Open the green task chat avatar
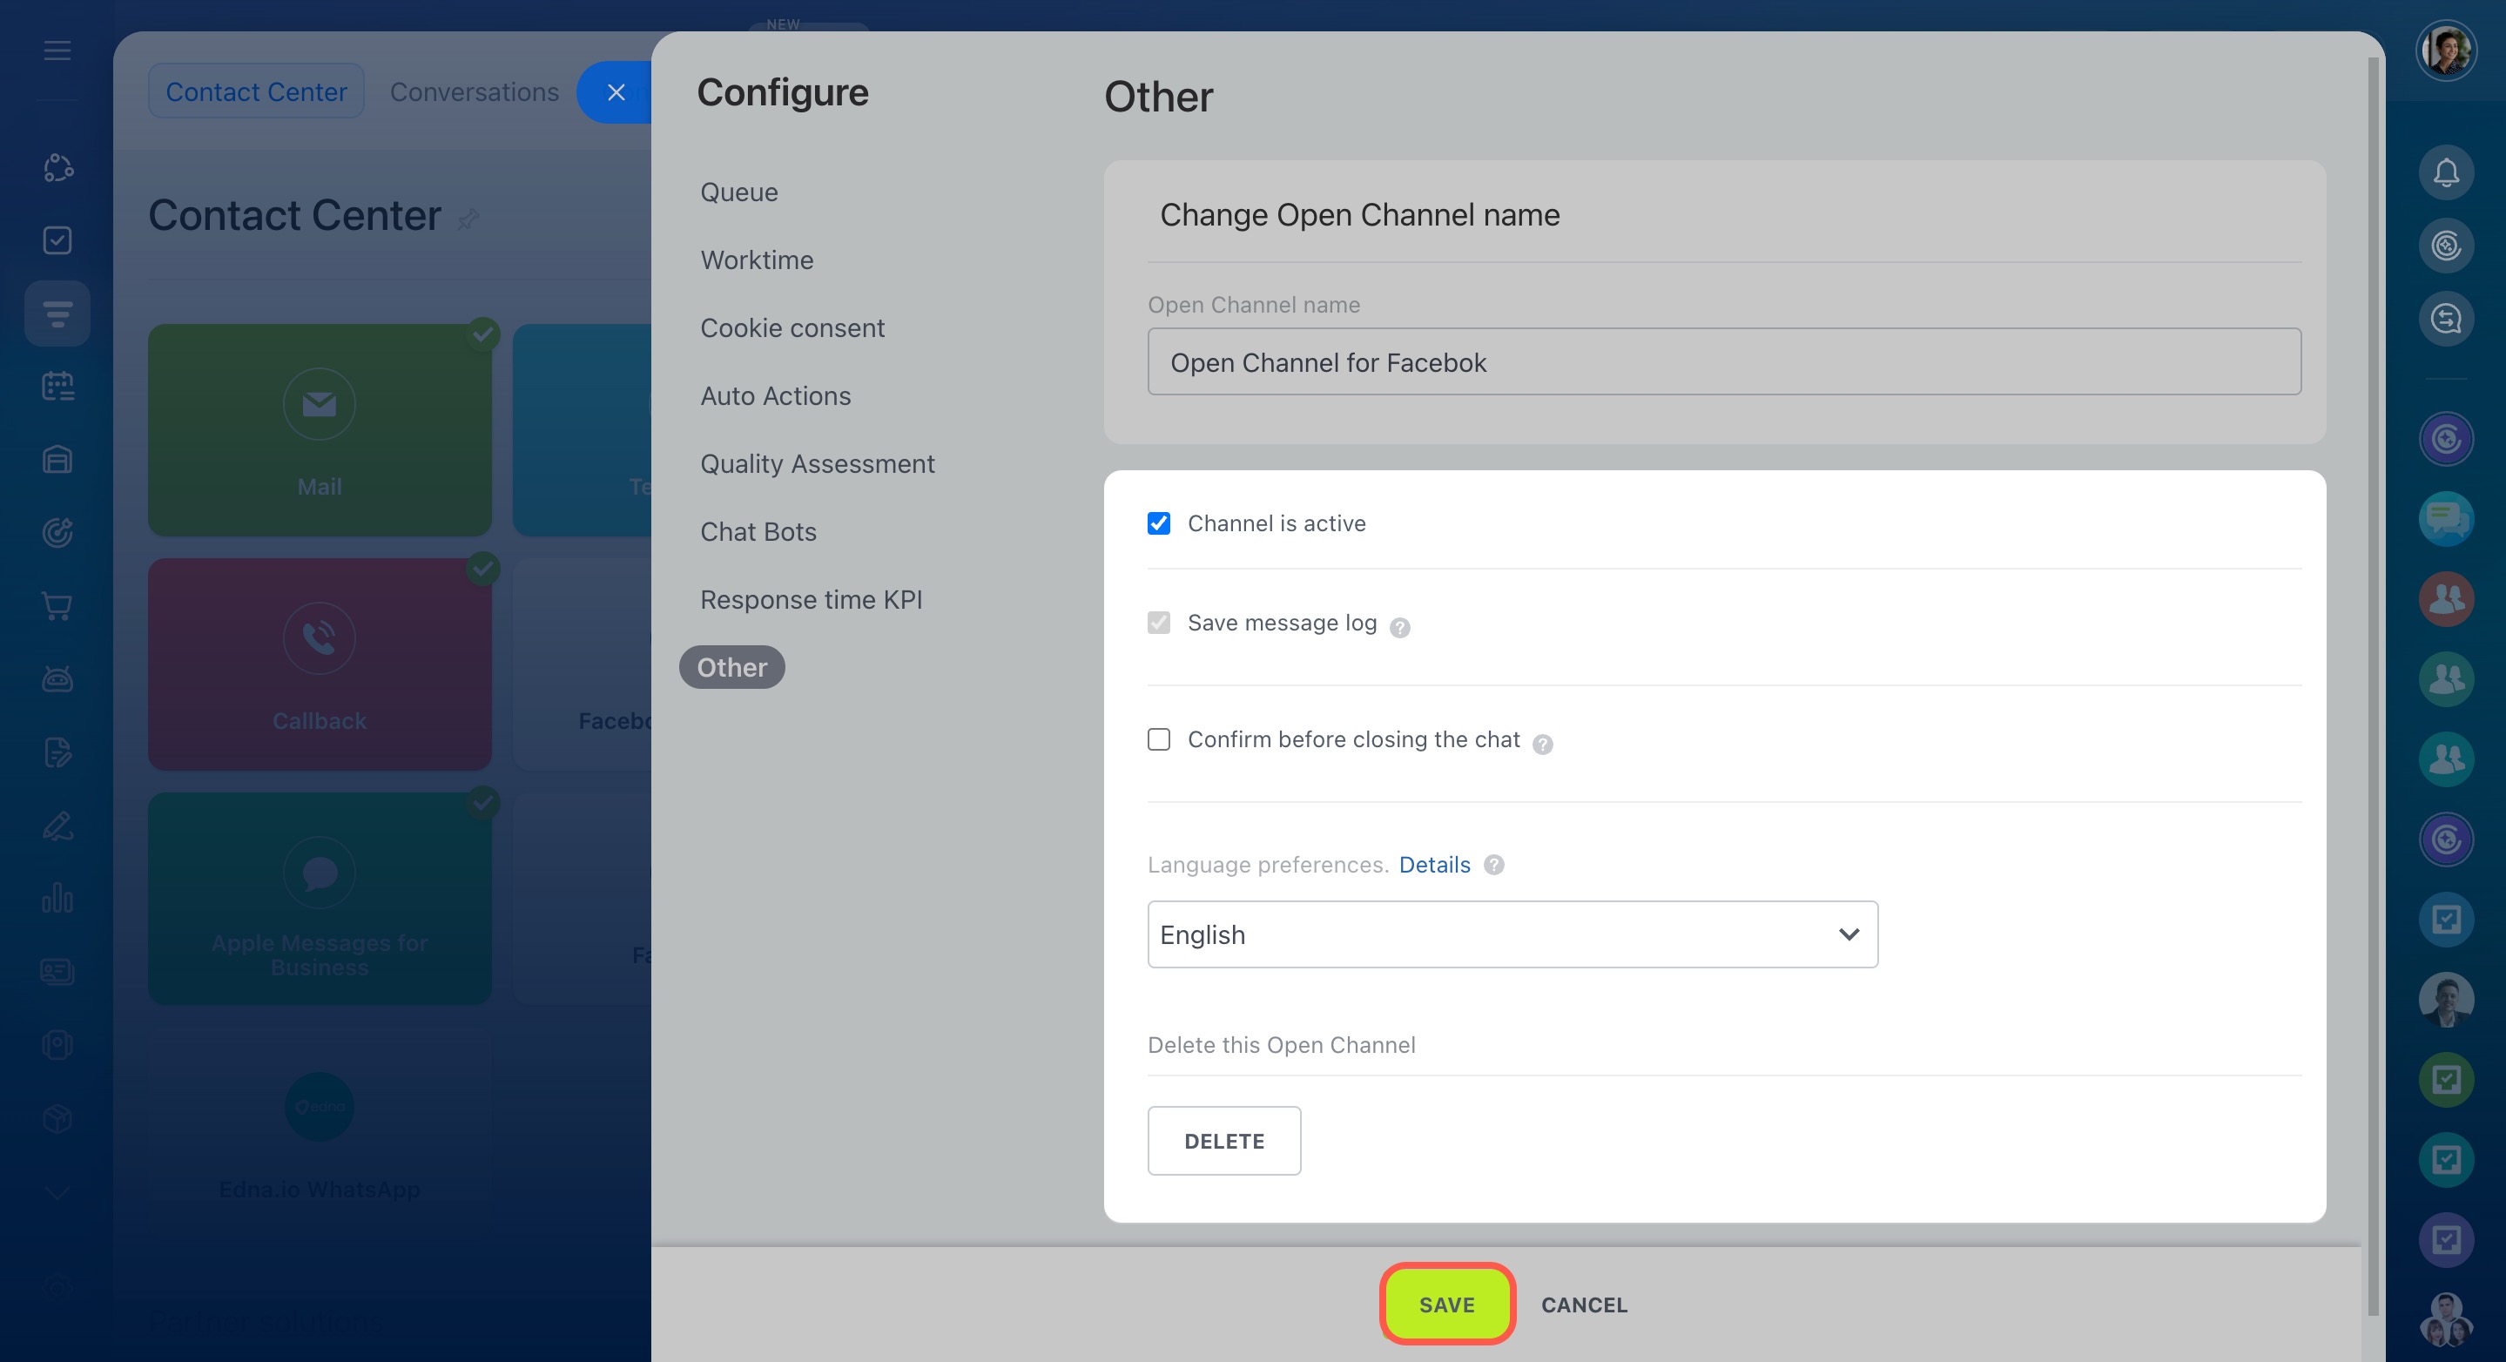The height and width of the screenshot is (1362, 2506). coord(2446,1079)
